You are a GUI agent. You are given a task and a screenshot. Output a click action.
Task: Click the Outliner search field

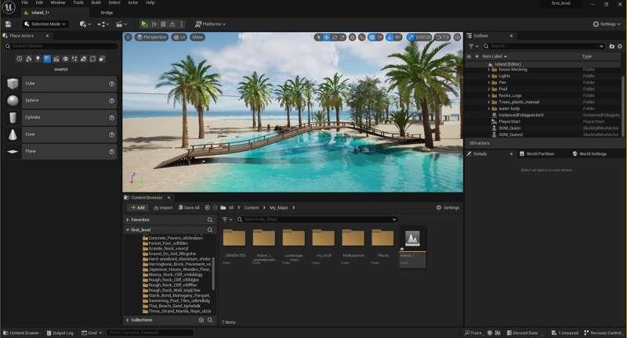543,46
